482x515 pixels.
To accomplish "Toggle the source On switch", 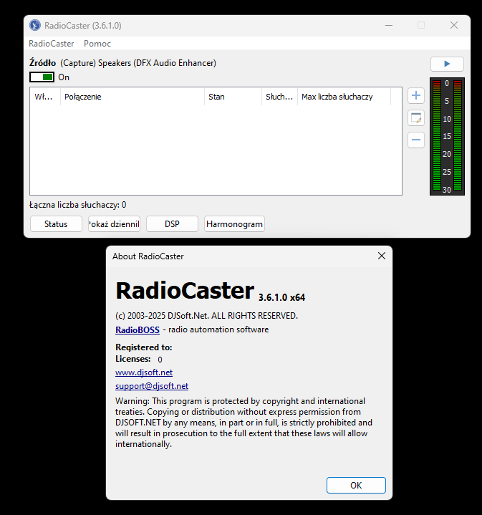I will coord(42,77).
